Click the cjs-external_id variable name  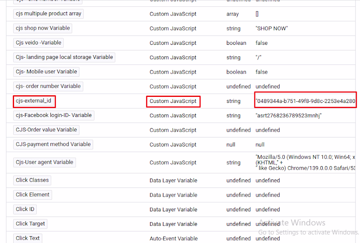click(x=34, y=101)
